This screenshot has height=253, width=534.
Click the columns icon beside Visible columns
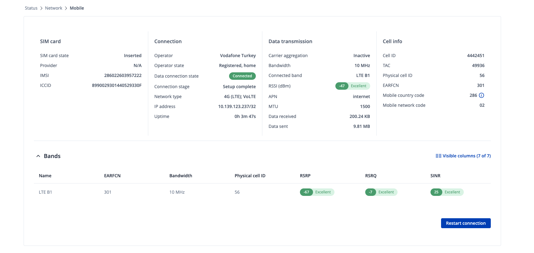click(438, 156)
